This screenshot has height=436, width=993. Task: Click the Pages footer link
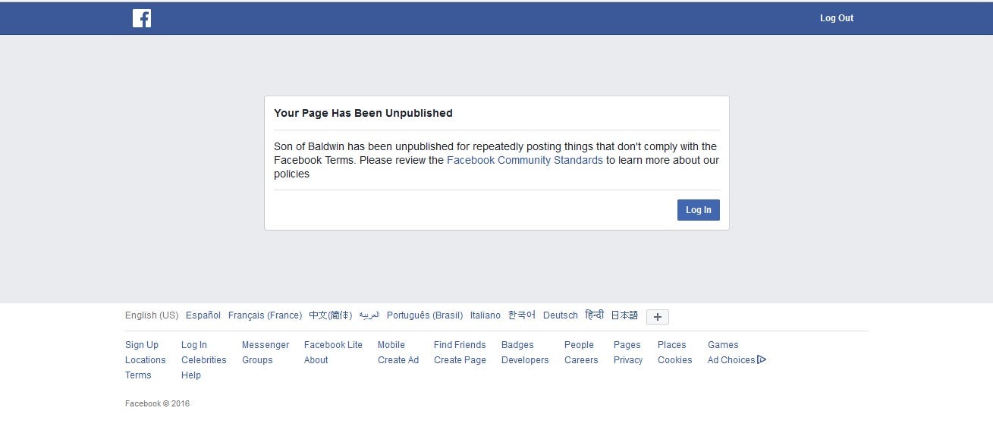627,345
